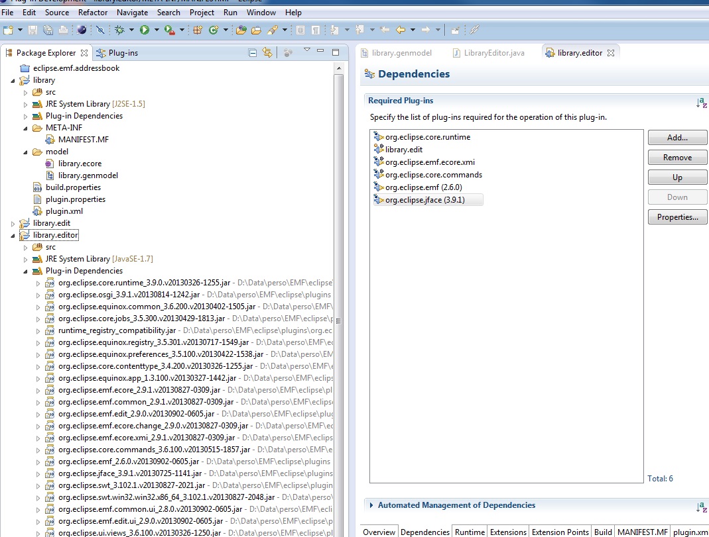Maximize the Package Explorer view
Image resolution: width=709 pixels, height=537 pixels.
(336, 52)
